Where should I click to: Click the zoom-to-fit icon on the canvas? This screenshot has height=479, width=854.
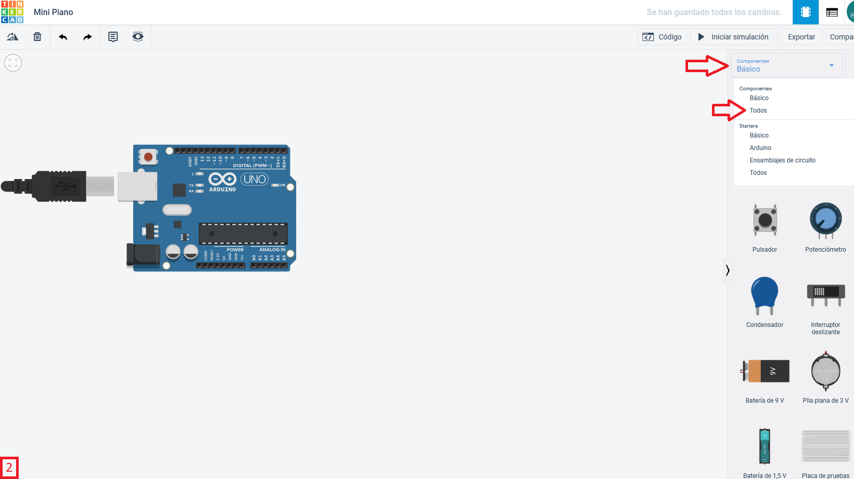coord(12,62)
